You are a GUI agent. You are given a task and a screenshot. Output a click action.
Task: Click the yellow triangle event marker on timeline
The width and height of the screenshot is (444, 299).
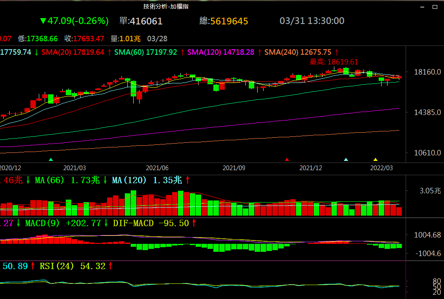click(376, 160)
